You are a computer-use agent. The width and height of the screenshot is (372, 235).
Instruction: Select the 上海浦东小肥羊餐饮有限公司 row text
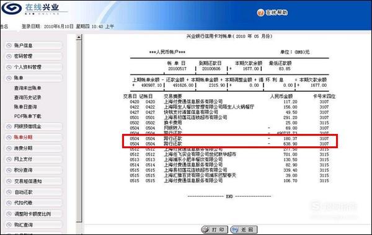pos(193,160)
